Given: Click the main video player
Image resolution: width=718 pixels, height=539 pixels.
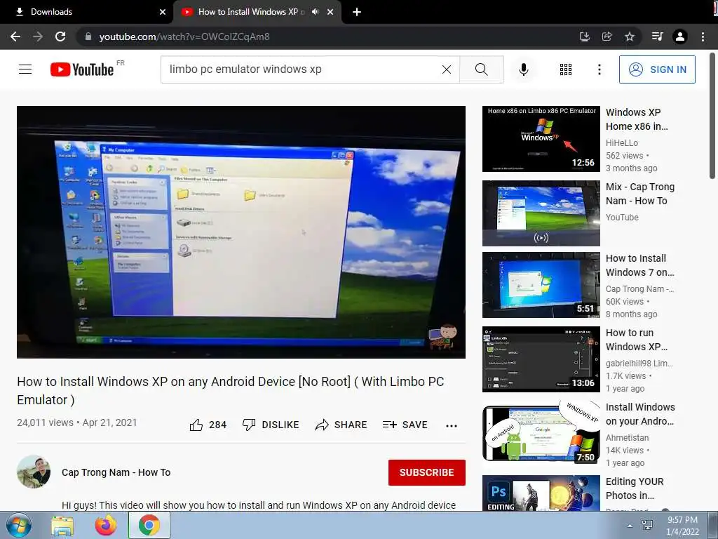Looking at the screenshot, I should point(241,232).
